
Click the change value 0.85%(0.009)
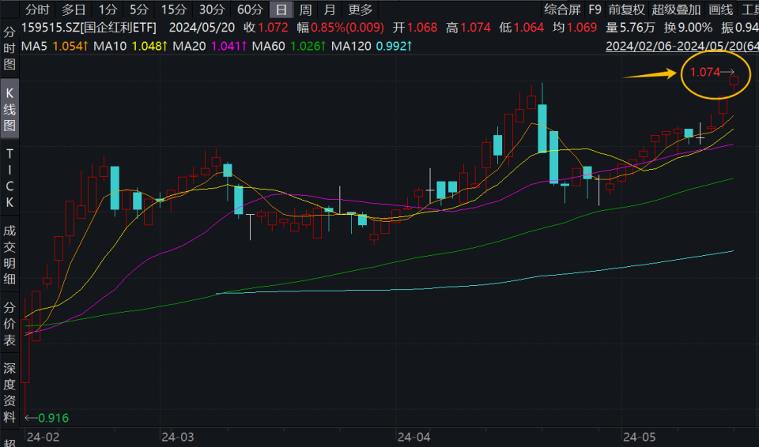[348, 28]
